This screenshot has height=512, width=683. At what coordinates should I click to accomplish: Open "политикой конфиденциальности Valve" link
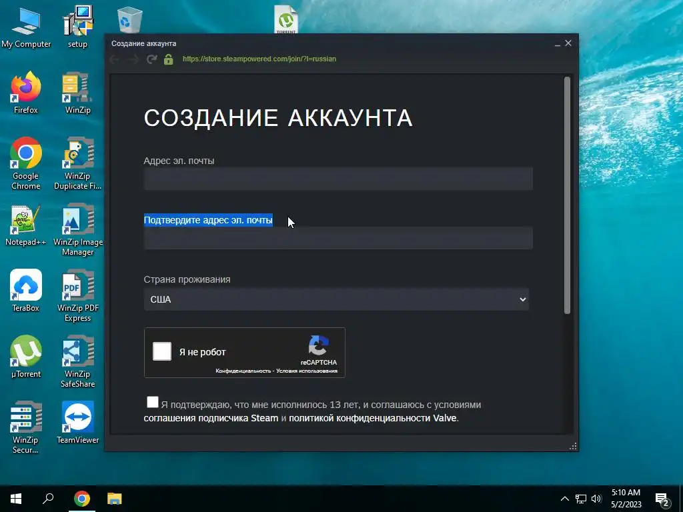pos(372,418)
